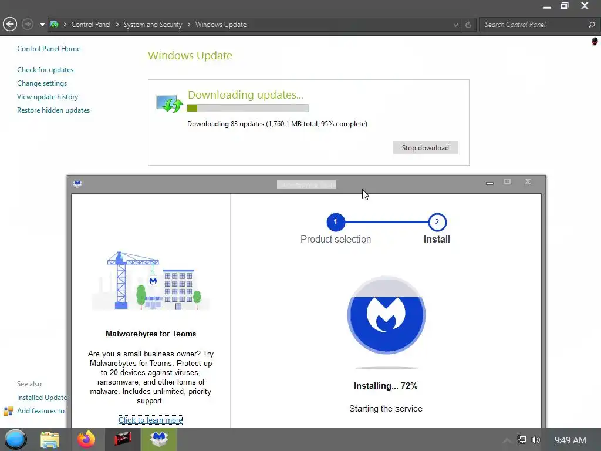Expand hidden tray icons arrow

point(507,440)
